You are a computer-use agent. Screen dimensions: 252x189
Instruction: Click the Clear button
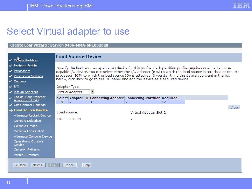[234, 107]
